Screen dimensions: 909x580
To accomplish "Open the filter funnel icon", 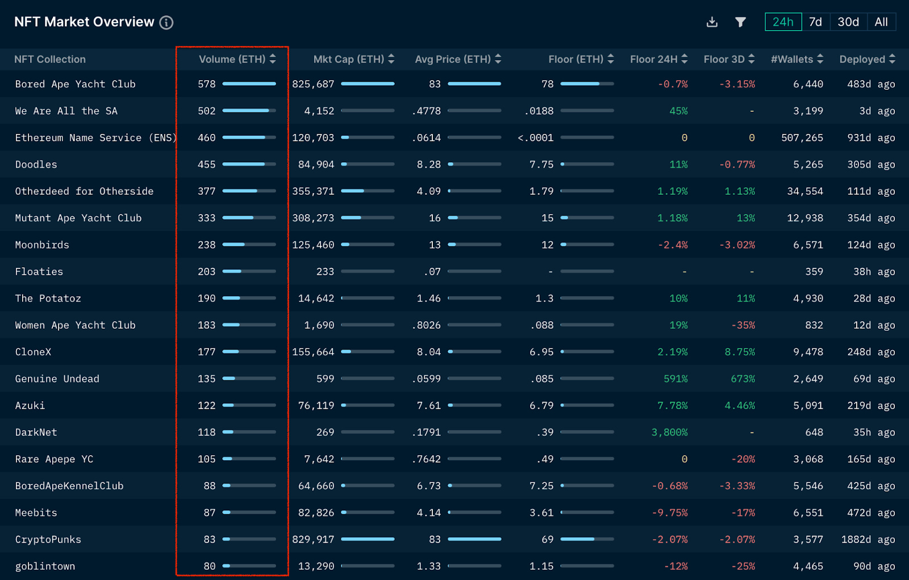I will point(740,22).
